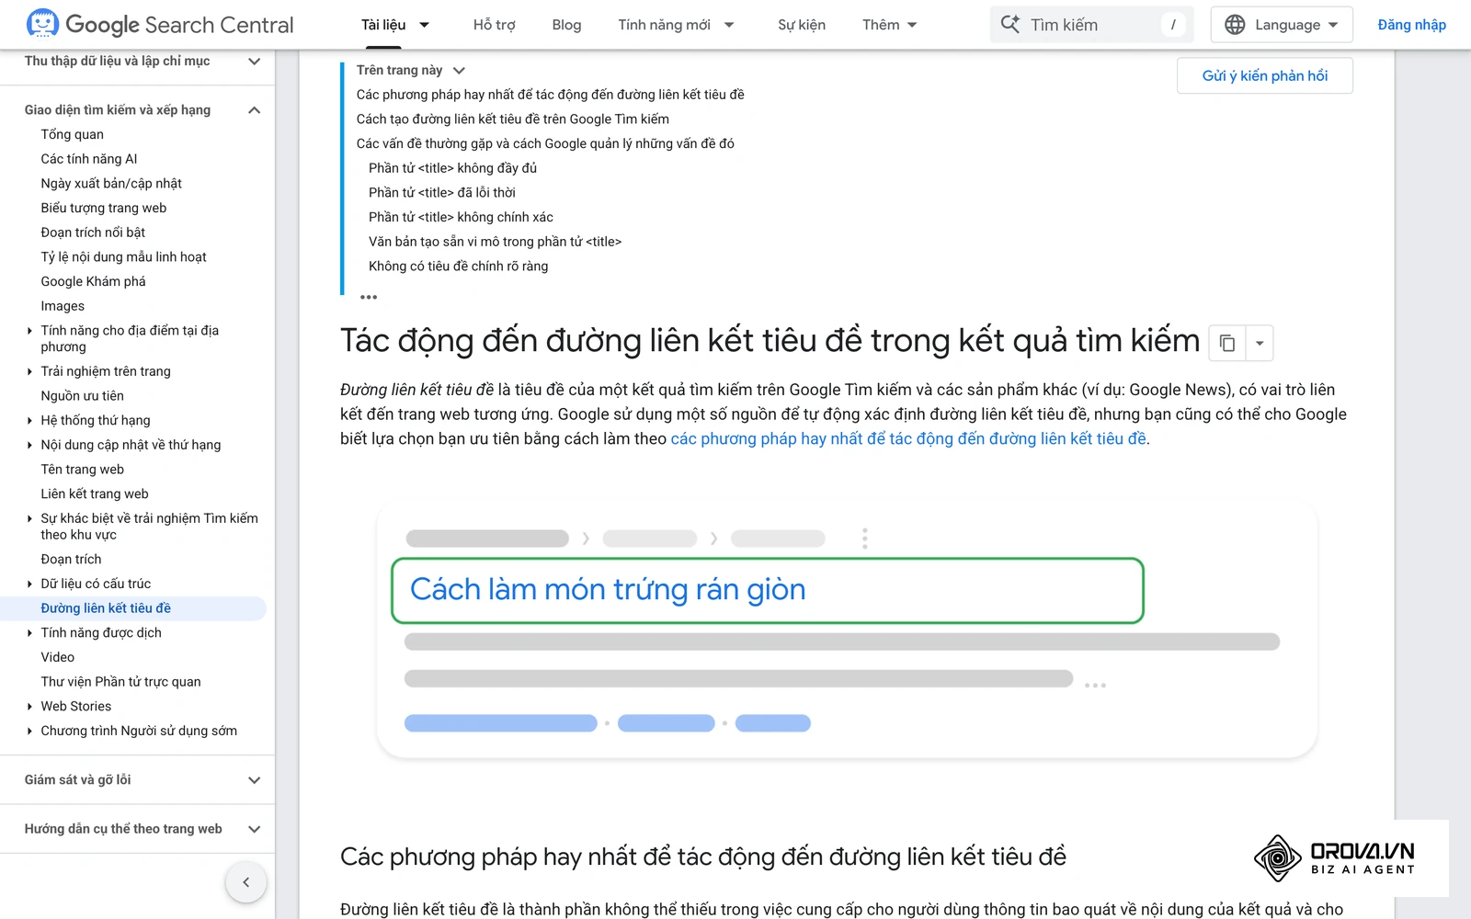This screenshot has height=919, width=1471.
Task: Expand Trải nghiệm trên trang tree item
Action: tap(29, 371)
